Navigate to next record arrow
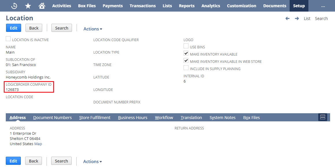335x168 pixels. click(x=297, y=19)
